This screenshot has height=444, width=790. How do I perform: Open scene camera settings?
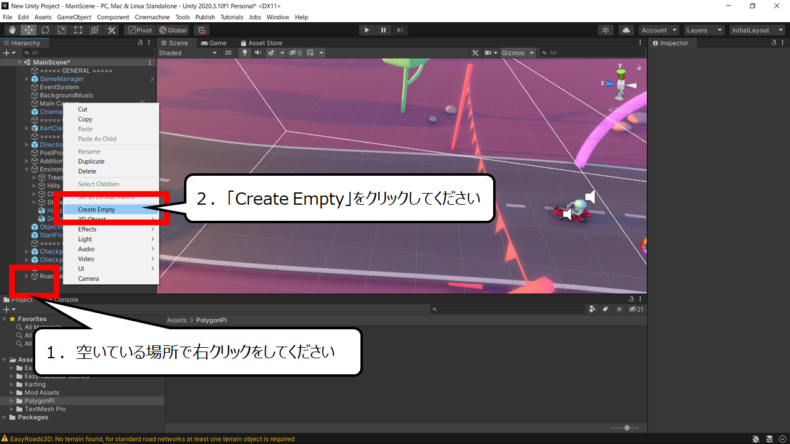(x=488, y=52)
